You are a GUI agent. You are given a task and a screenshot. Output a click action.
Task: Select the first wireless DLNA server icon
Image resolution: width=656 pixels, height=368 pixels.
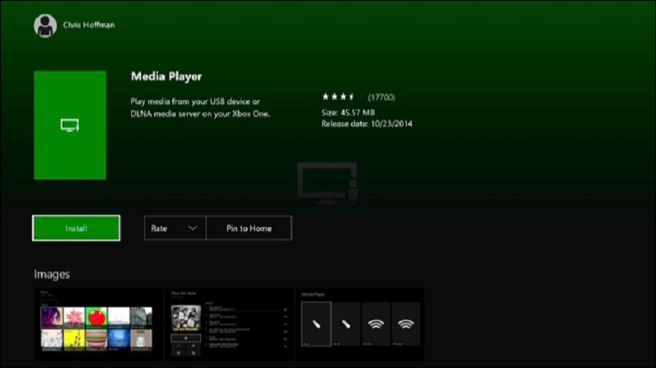376,325
